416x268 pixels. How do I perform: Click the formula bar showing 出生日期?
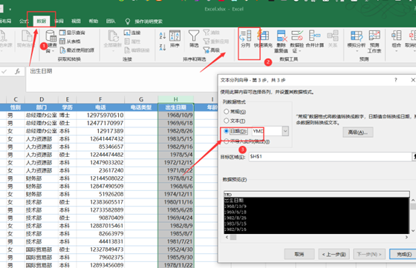click(x=121, y=78)
